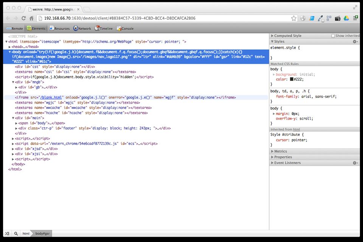Expand the Computed Style section

(288, 36)
